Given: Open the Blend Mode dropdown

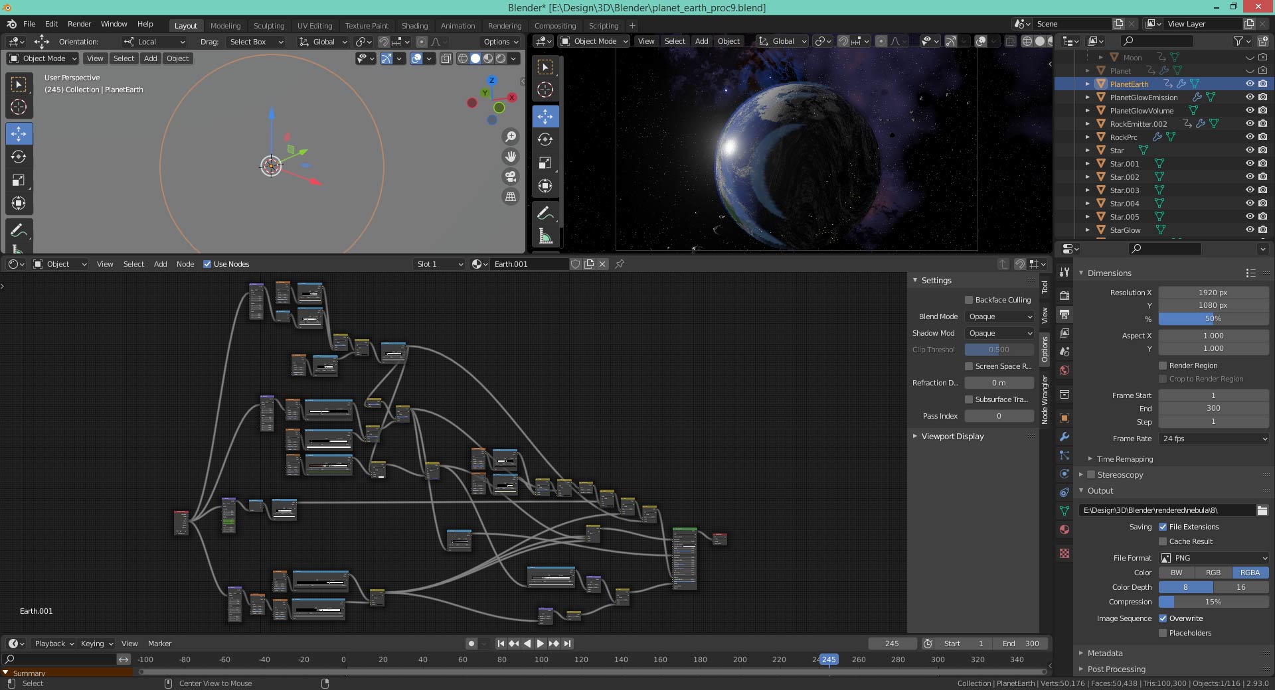Looking at the screenshot, I should (x=999, y=316).
